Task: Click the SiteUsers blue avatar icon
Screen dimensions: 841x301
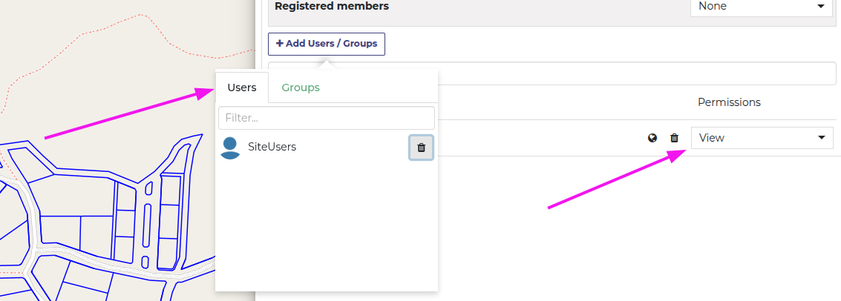Action: [230, 148]
